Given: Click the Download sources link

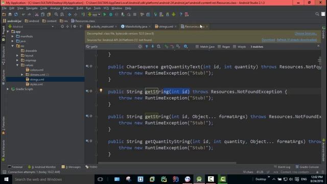Looking at the screenshot, I should click(268, 40).
